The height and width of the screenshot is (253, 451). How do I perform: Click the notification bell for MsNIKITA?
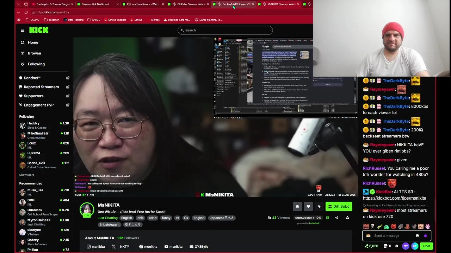297,206
